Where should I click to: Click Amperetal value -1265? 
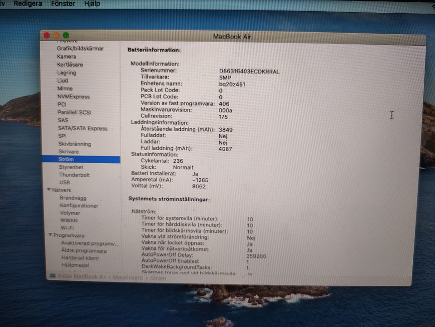[x=200, y=180]
